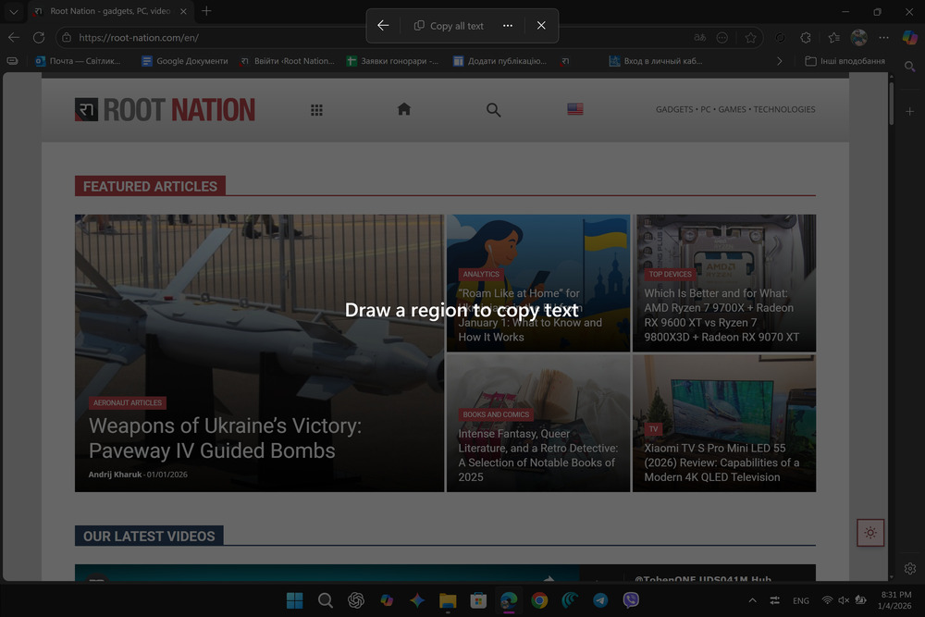Select the Root Nation browser tab
Screen dimensions: 925x617
(111, 11)
